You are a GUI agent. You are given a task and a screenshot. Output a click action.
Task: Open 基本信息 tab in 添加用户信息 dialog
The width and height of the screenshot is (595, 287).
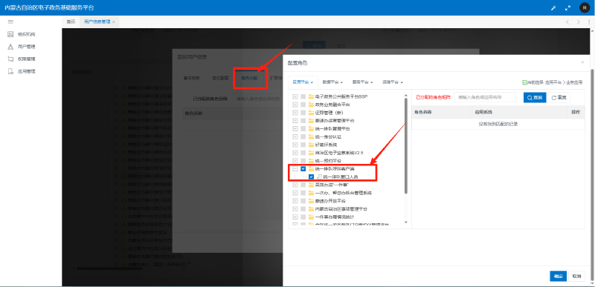(x=192, y=79)
